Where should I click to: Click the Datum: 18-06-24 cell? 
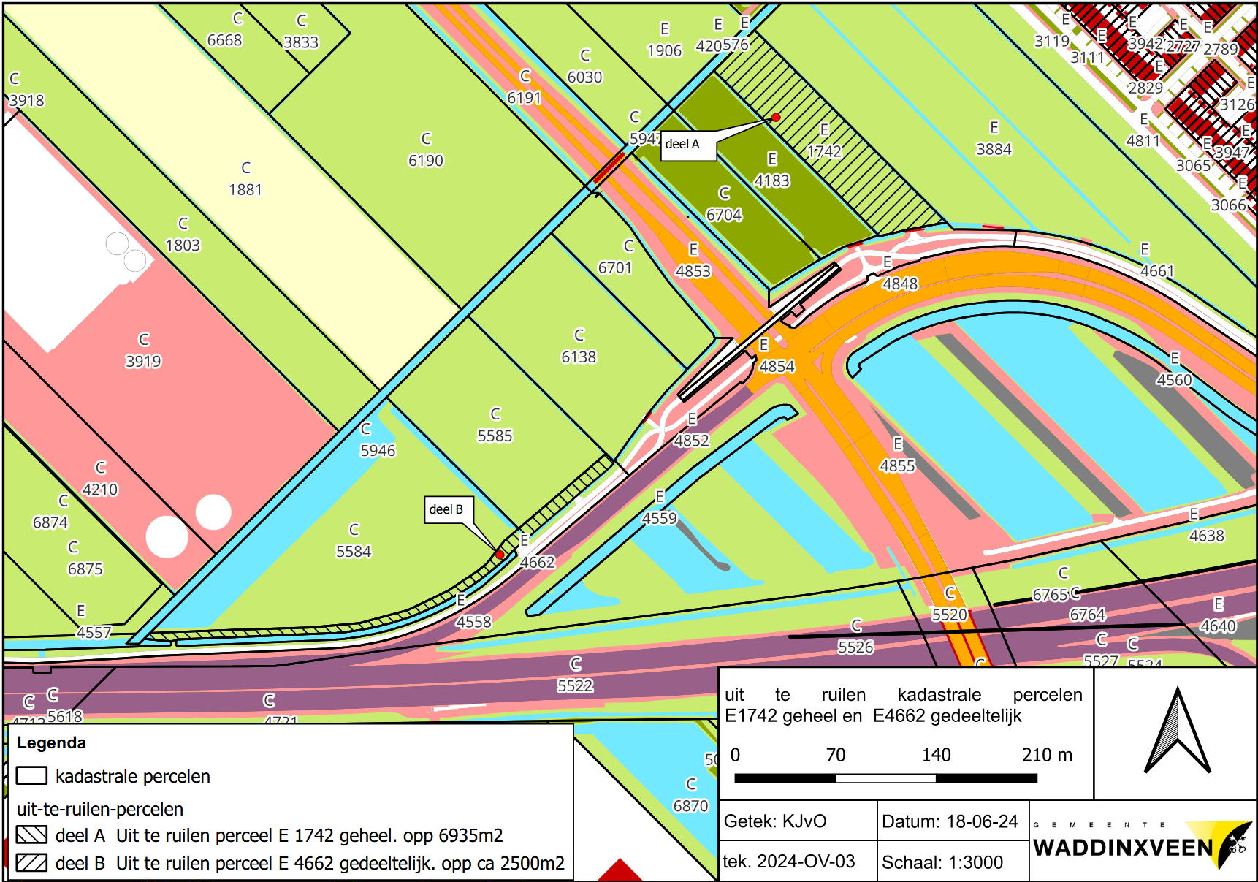[x=950, y=821]
